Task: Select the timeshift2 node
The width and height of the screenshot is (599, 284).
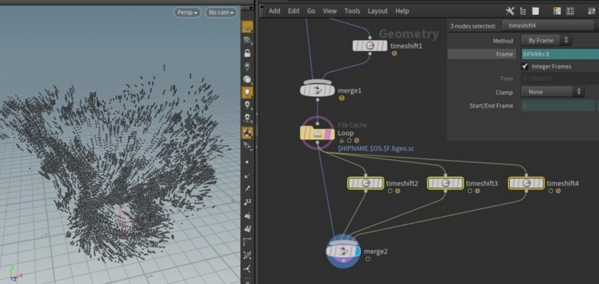Action: [x=365, y=183]
